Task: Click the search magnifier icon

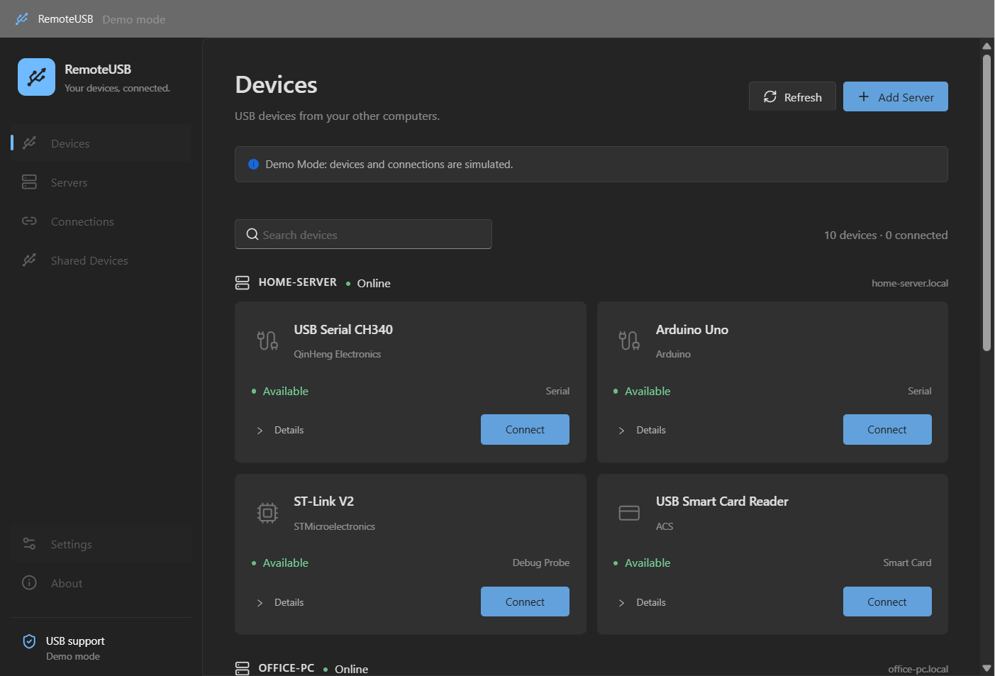Action: (x=252, y=234)
